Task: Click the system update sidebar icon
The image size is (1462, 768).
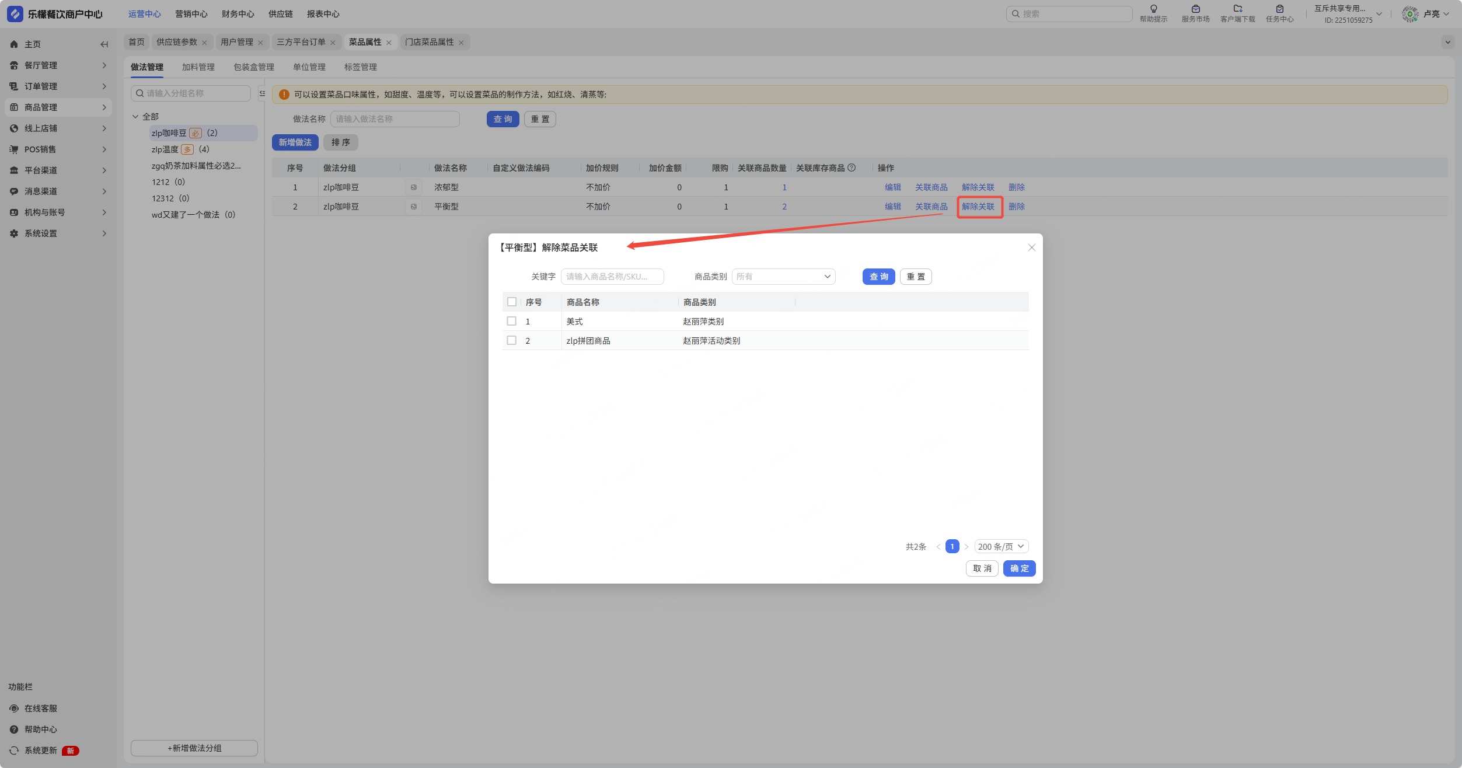Action: (x=14, y=750)
